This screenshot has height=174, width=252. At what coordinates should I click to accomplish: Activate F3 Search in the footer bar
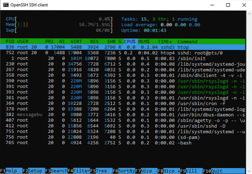[x=57, y=170]
